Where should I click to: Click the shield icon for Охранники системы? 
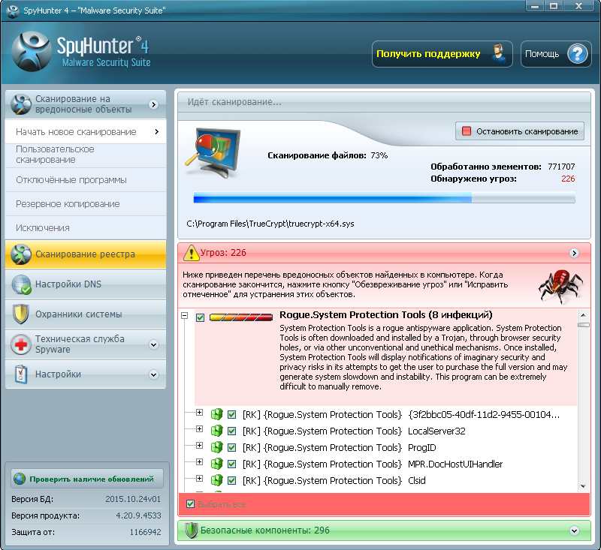click(x=21, y=314)
